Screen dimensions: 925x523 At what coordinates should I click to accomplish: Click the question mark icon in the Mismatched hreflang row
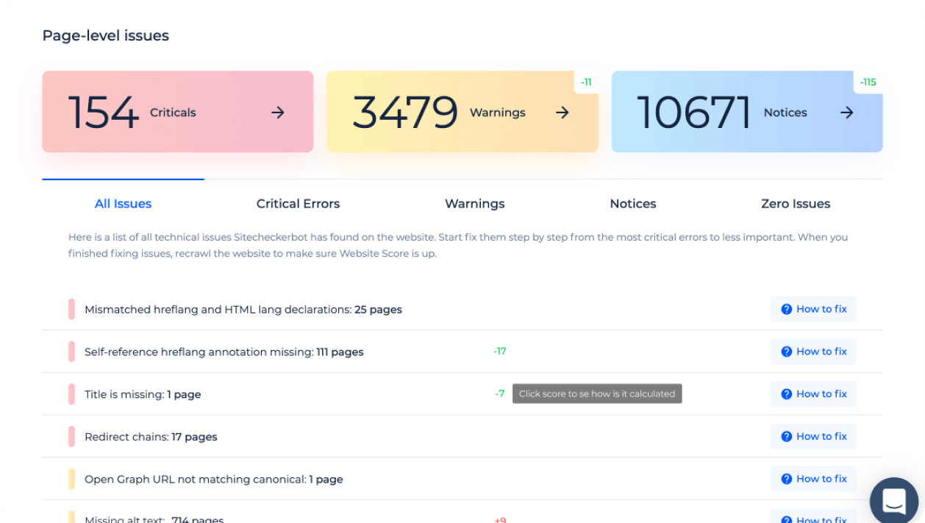787,309
